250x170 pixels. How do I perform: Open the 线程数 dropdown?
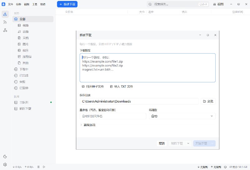click(x=182, y=116)
